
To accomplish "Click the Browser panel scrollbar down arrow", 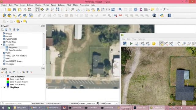I will click(43, 65).
